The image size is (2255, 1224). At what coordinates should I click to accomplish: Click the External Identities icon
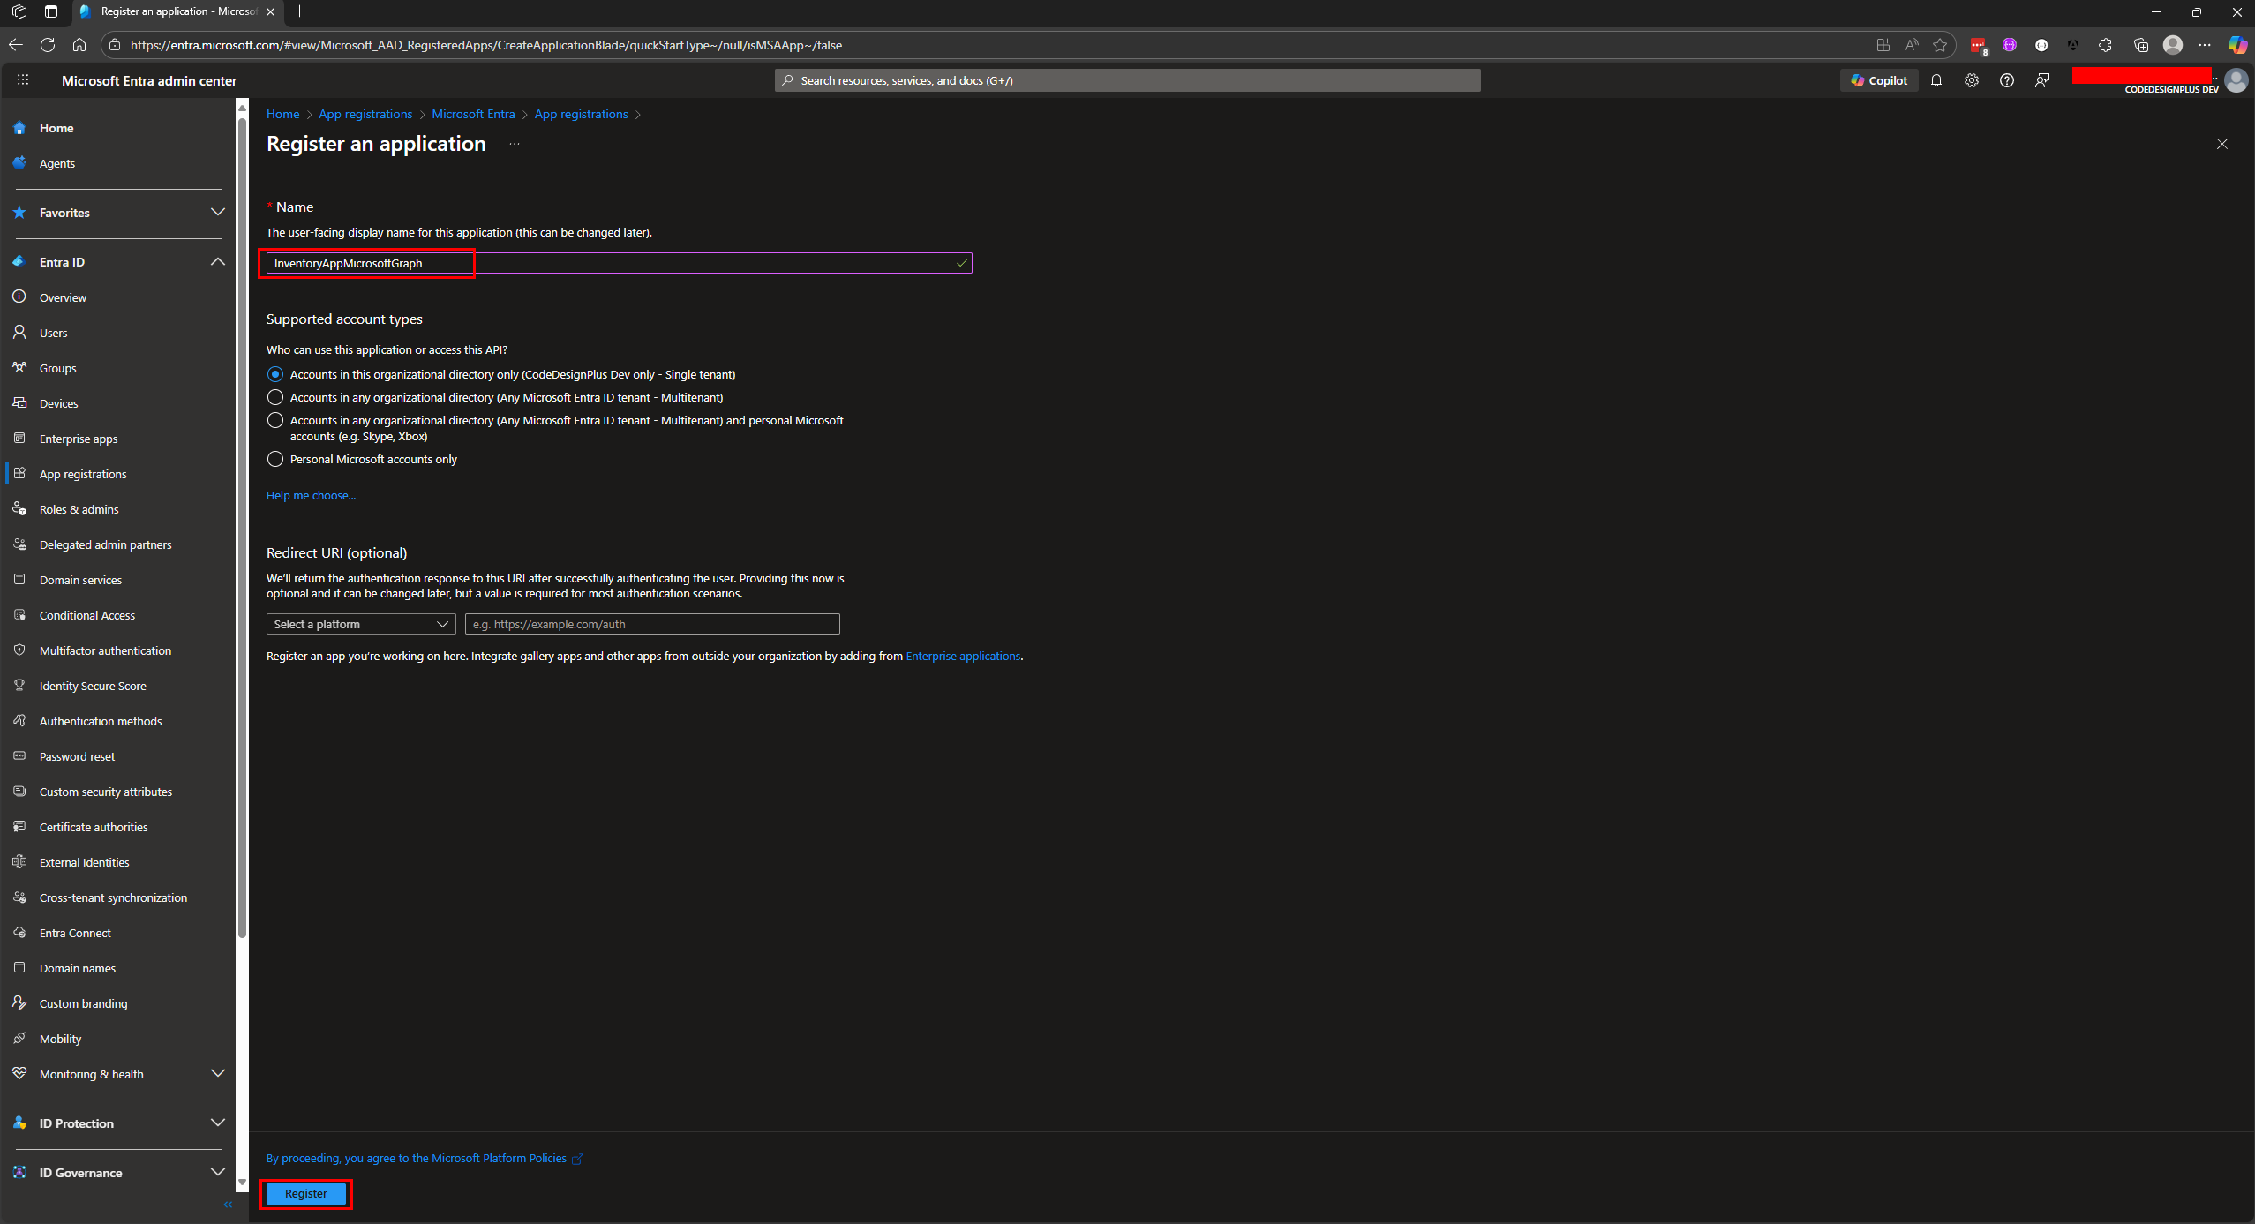(19, 862)
